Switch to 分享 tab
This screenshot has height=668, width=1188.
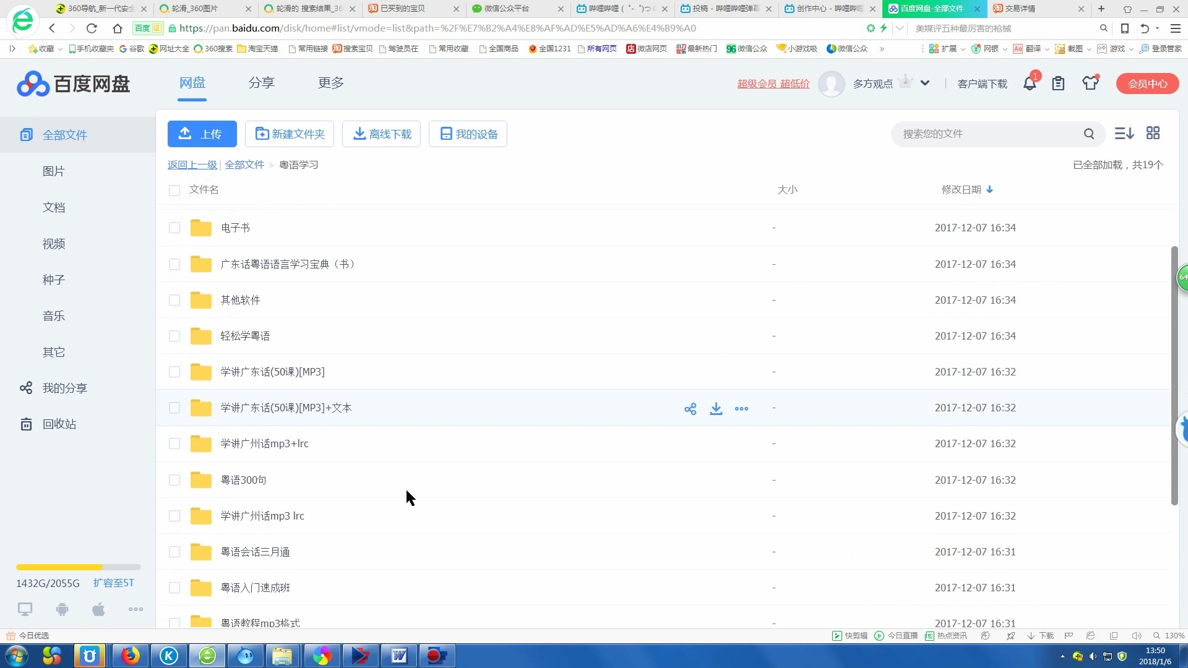[261, 83]
